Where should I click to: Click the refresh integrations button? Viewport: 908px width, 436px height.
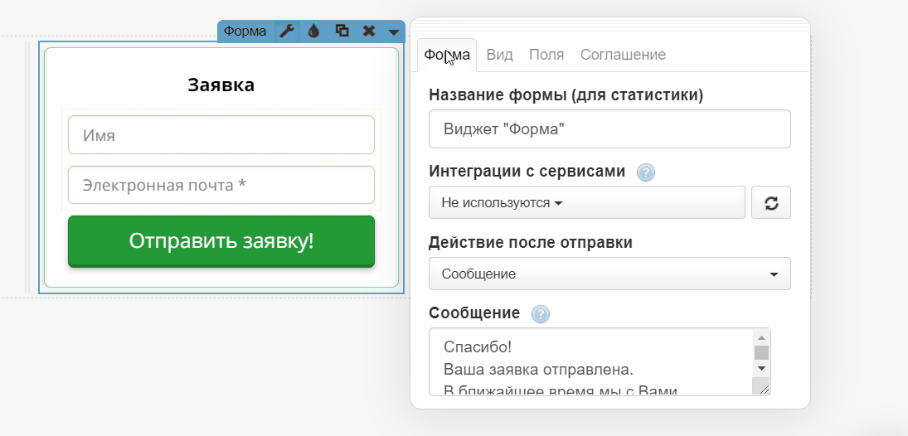[770, 203]
